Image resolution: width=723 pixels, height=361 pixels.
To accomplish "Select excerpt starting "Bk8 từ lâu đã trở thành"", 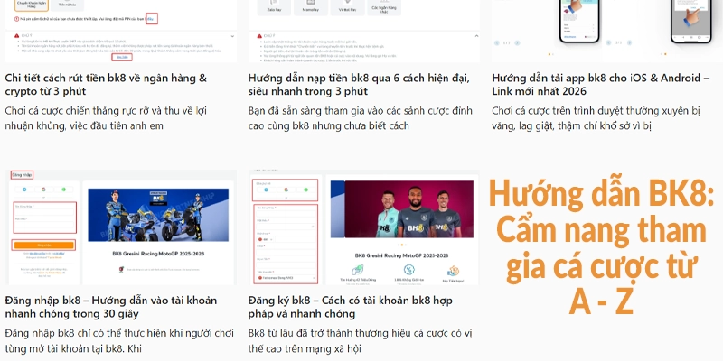I will pyautogui.click(x=360, y=341).
